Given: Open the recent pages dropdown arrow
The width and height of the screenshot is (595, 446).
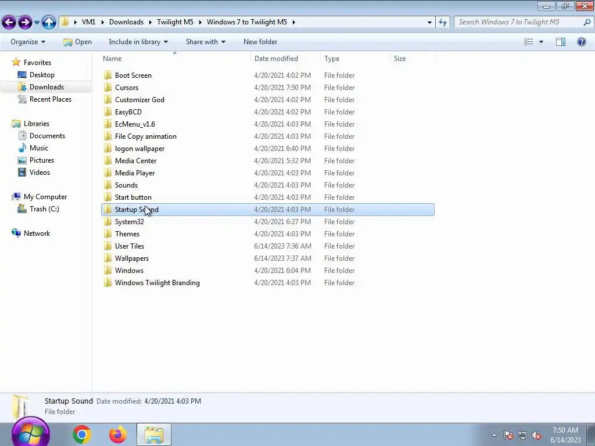Looking at the screenshot, I should (37, 23).
